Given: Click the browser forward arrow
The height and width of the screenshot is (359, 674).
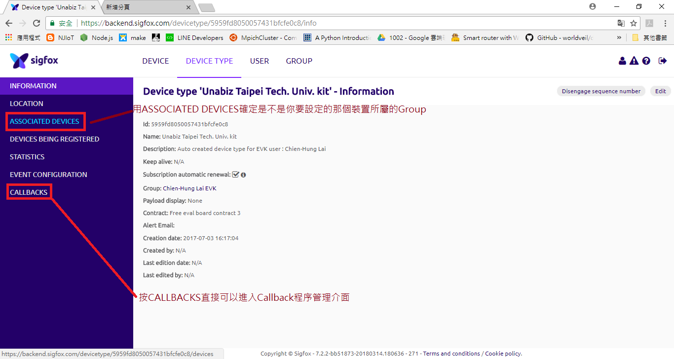Looking at the screenshot, I should point(23,23).
